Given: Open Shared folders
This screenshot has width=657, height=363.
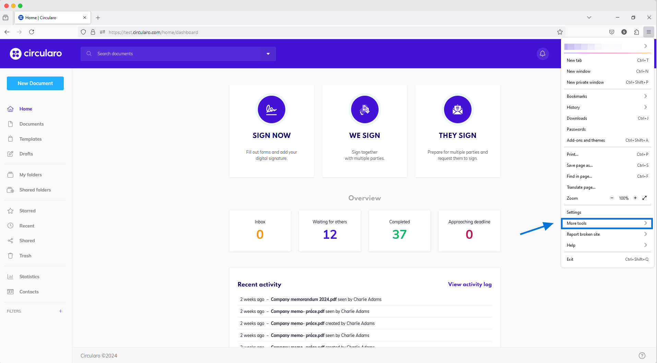Looking at the screenshot, I should 35,190.
